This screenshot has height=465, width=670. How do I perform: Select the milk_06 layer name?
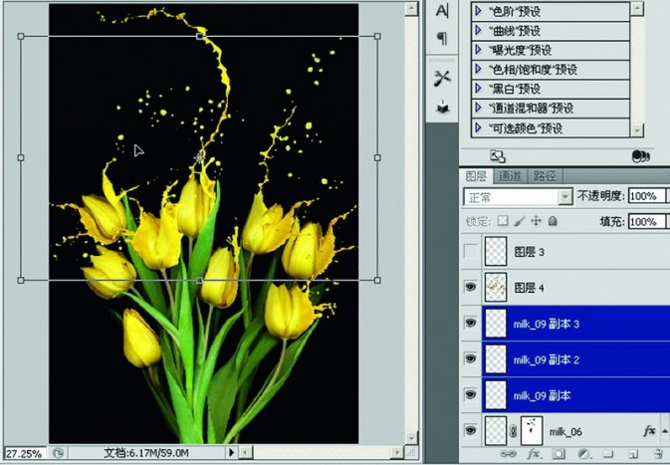click(x=565, y=432)
